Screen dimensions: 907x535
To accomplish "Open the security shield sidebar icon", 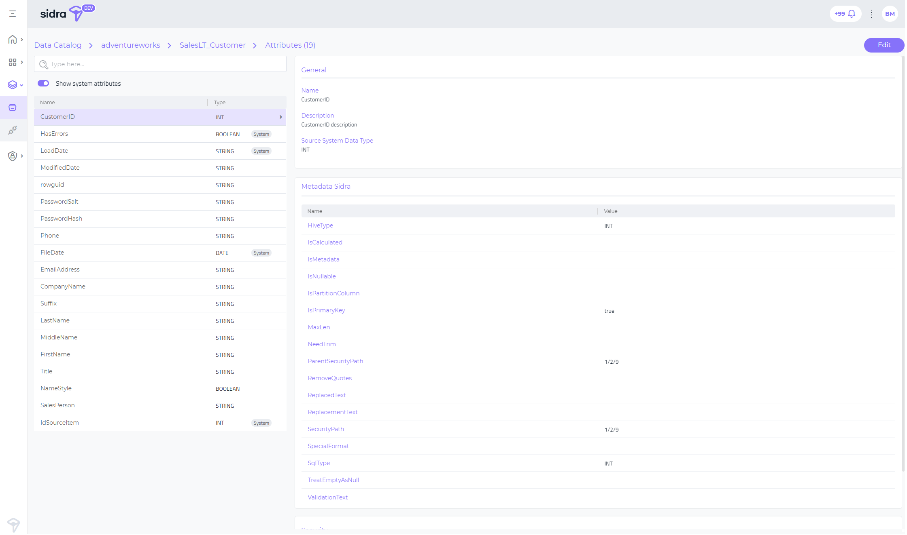I will coord(13,156).
